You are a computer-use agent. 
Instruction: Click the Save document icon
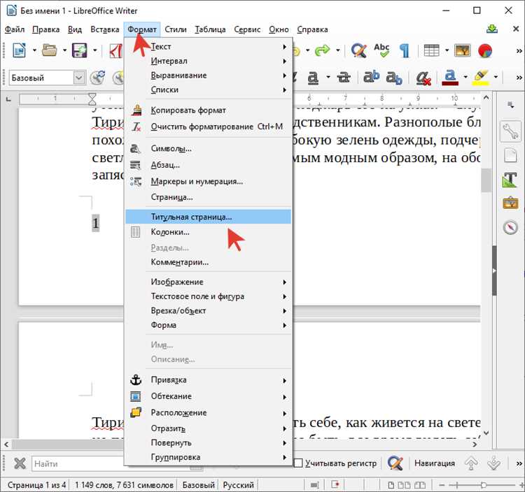[80, 51]
